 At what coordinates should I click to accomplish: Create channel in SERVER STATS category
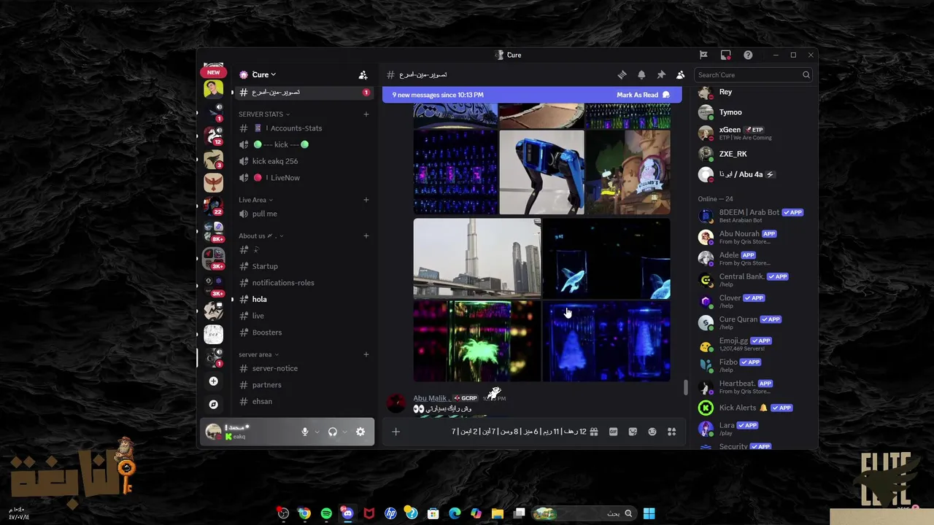366,114
